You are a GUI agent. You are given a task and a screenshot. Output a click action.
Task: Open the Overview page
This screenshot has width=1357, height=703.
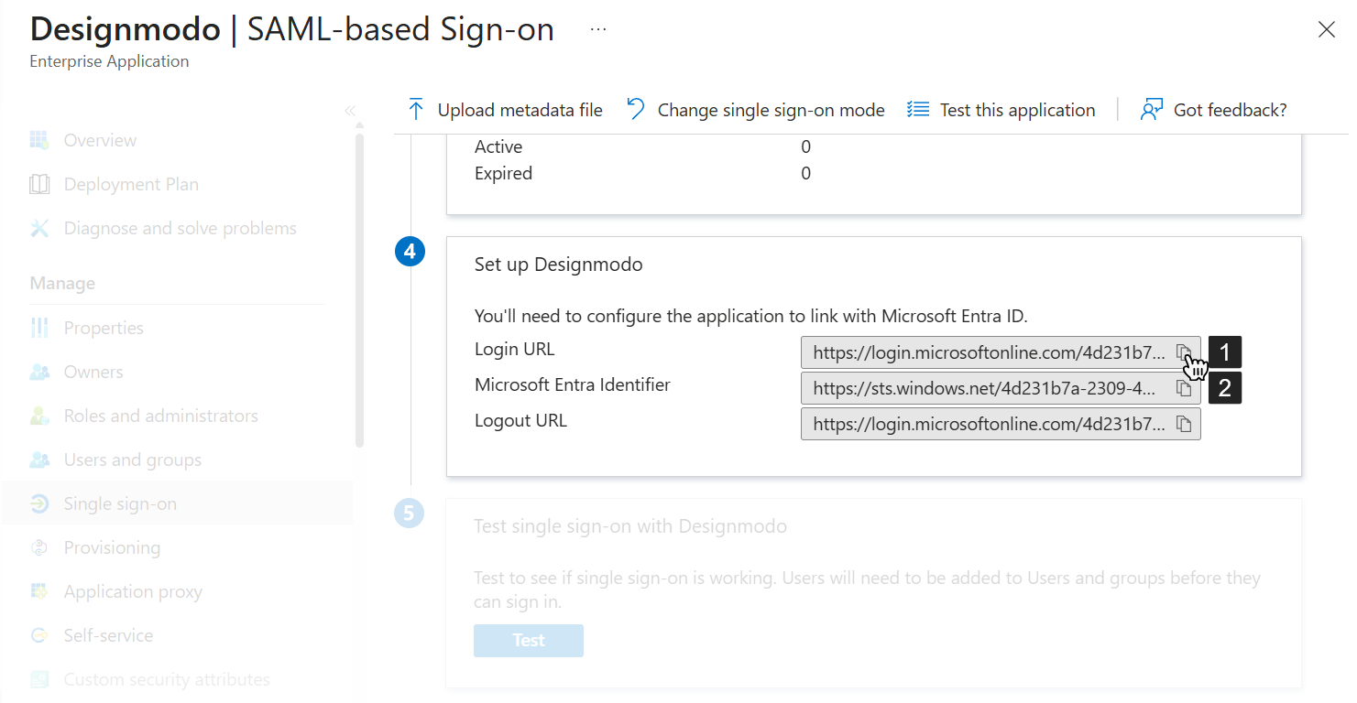(x=100, y=140)
